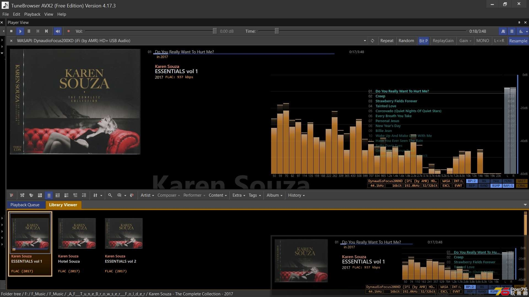Open the Edit menu
Image resolution: width=529 pixels, height=297 pixels.
pyautogui.click(x=17, y=14)
